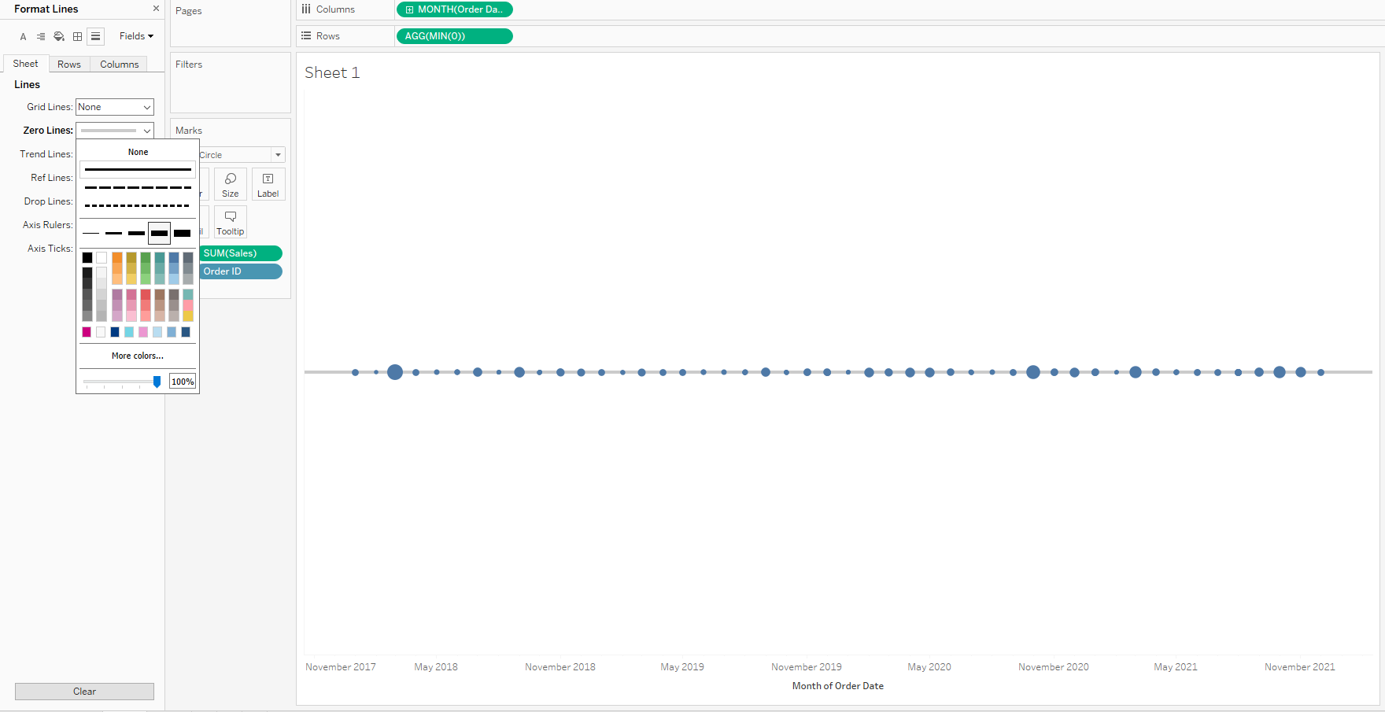Image resolution: width=1385 pixels, height=712 pixels.
Task: Pick the currently selected fourth line width
Action: pos(160,234)
